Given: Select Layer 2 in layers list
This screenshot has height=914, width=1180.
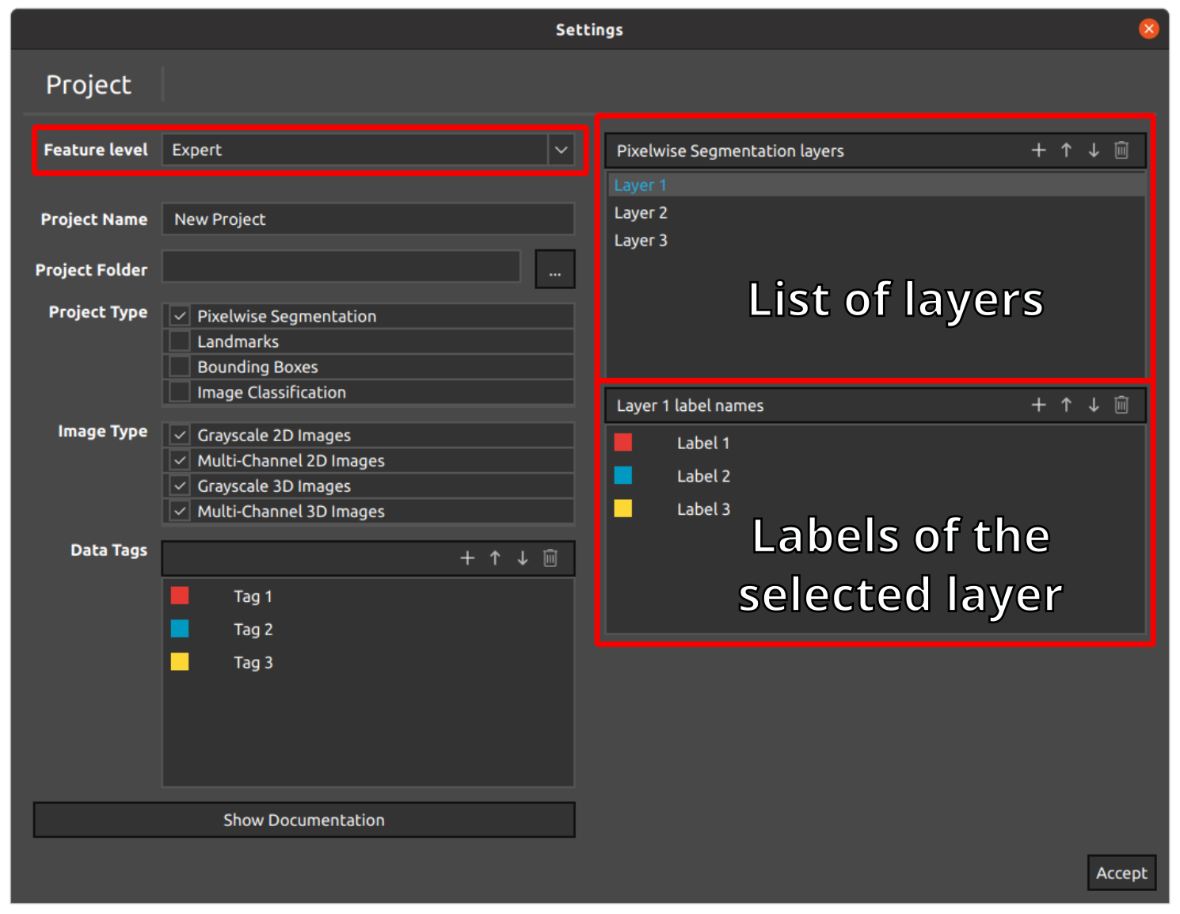Looking at the screenshot, I should [x=876, y=213].
